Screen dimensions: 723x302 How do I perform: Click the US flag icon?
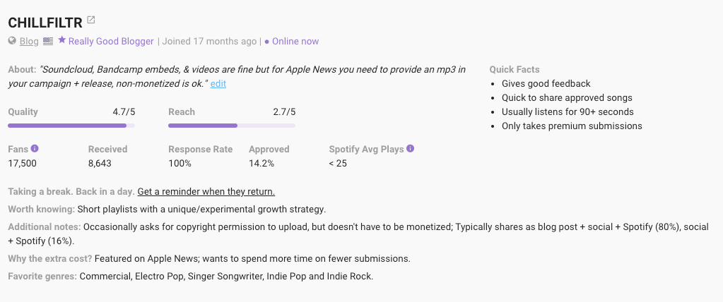[48, 41]
